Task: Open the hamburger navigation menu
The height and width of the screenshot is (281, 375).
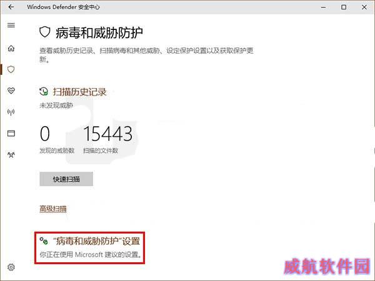Action: click(11, 25)
